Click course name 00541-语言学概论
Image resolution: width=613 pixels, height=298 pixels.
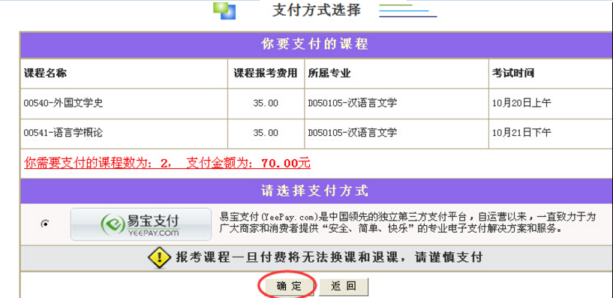click(63, 133)
